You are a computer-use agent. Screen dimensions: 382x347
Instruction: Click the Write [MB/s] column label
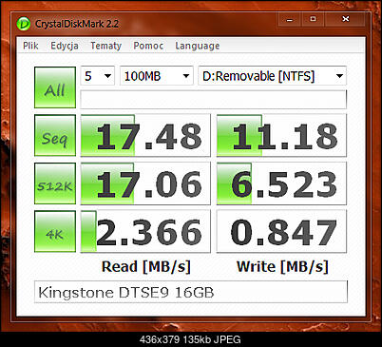282,267
